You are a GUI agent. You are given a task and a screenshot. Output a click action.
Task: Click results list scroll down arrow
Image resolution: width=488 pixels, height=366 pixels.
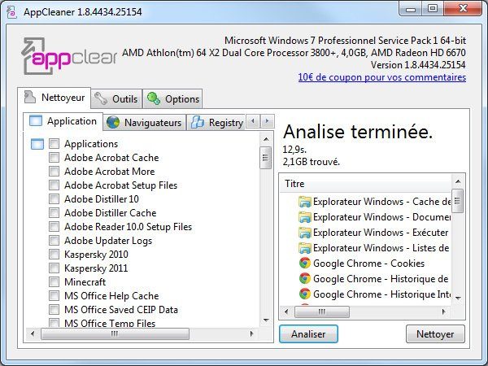click(x=458, y=298)
